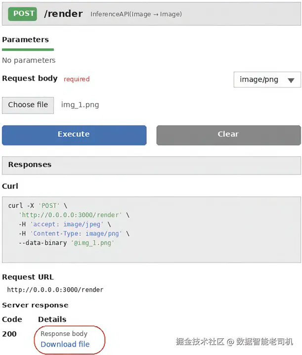This screenshot has height=355, width=302.
Task: Clear the request results
Action: click(x=229, y=135)
